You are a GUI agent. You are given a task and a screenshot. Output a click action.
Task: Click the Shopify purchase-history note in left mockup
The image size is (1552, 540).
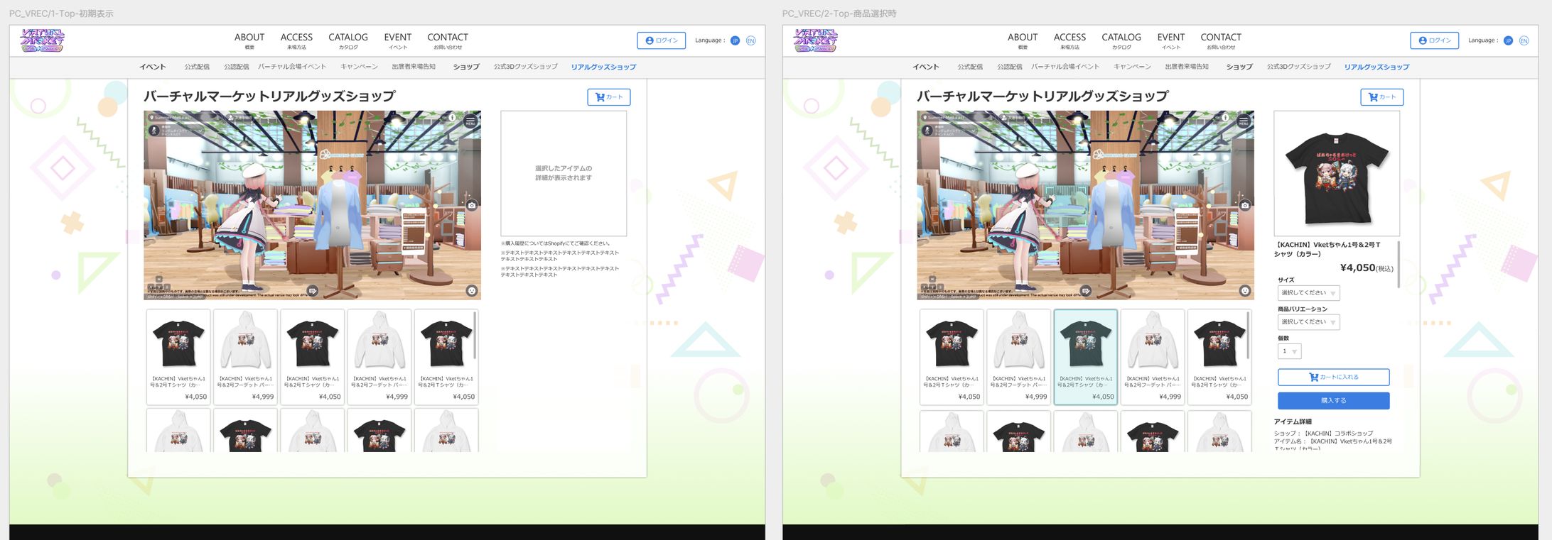point(556,243)
